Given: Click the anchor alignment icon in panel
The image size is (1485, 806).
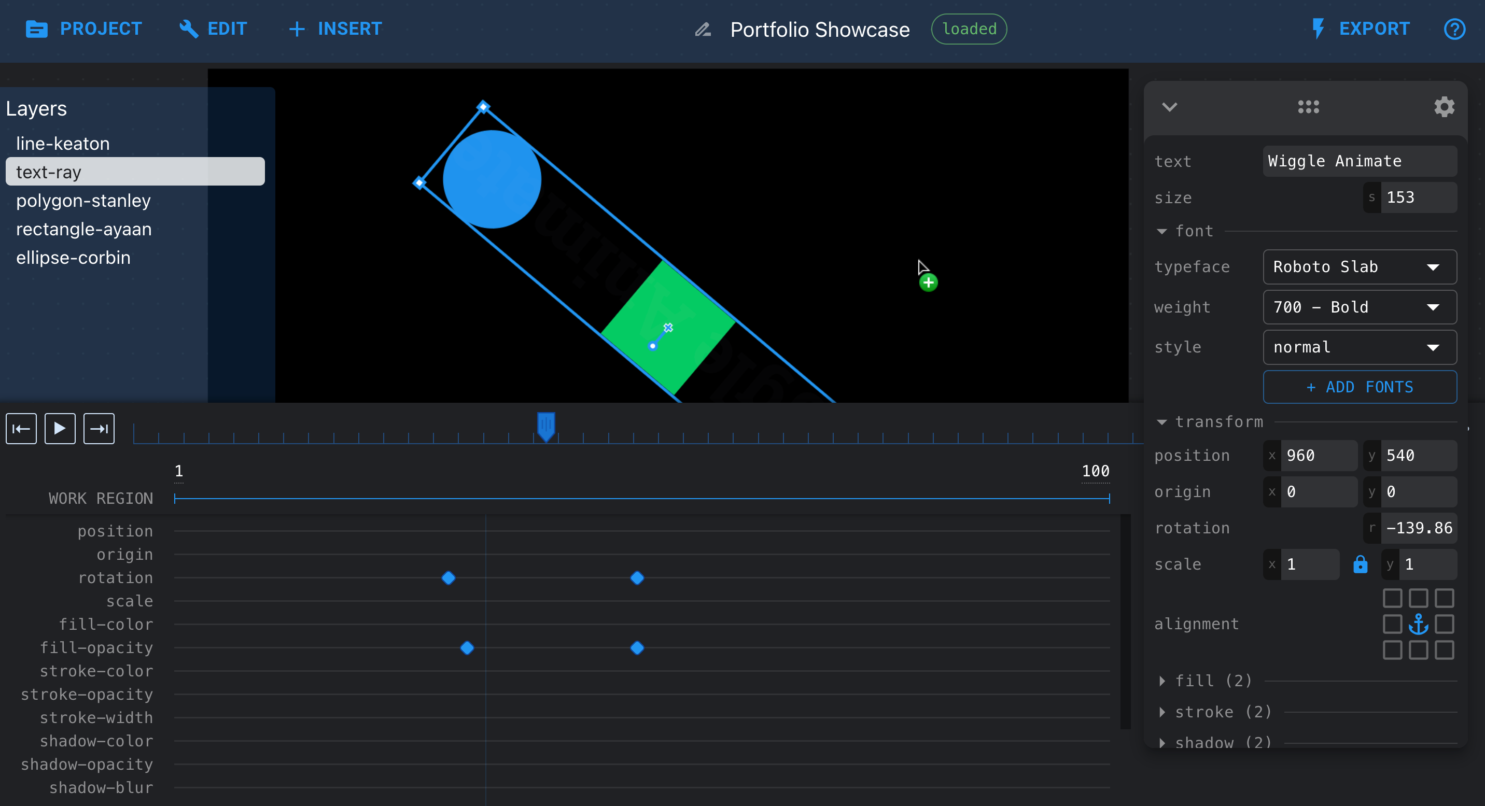Looking at the screenshot, I should [1419, 624].
